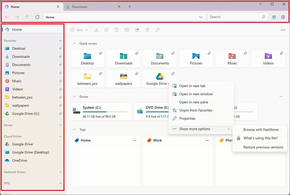Click the blue Home tag swatch
The image size is (290, 195).
click(77, 140)
